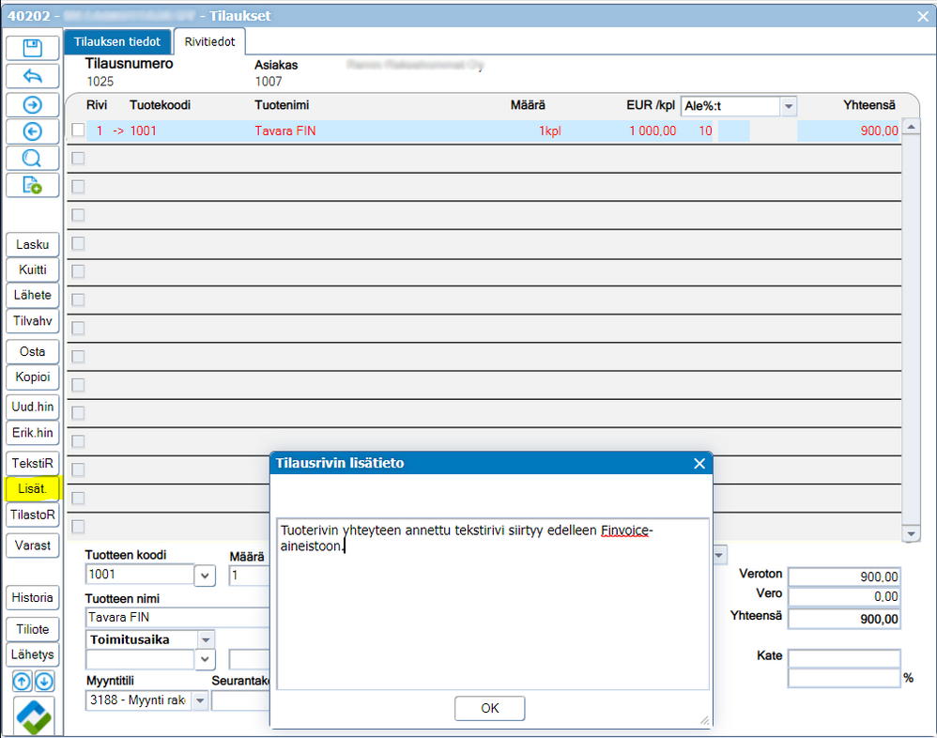Screen dimensions: 937x738
Task: Click the blue up arrow icon
Action: pos(22,682)
